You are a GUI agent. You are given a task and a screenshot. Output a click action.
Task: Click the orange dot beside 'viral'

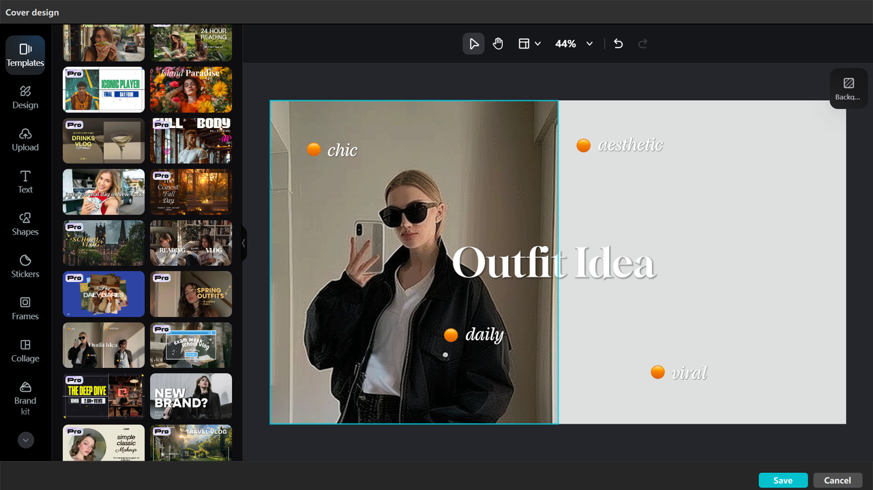pyautogui.click(x=657, y=371)
